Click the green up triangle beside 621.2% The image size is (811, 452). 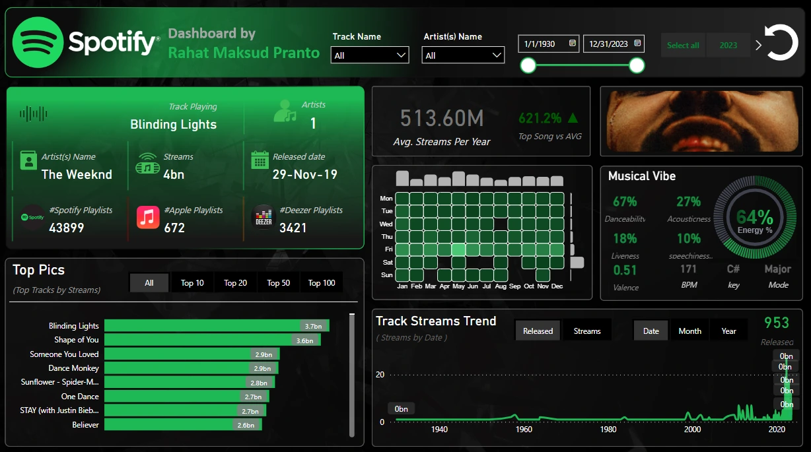(x=573, y=118)
